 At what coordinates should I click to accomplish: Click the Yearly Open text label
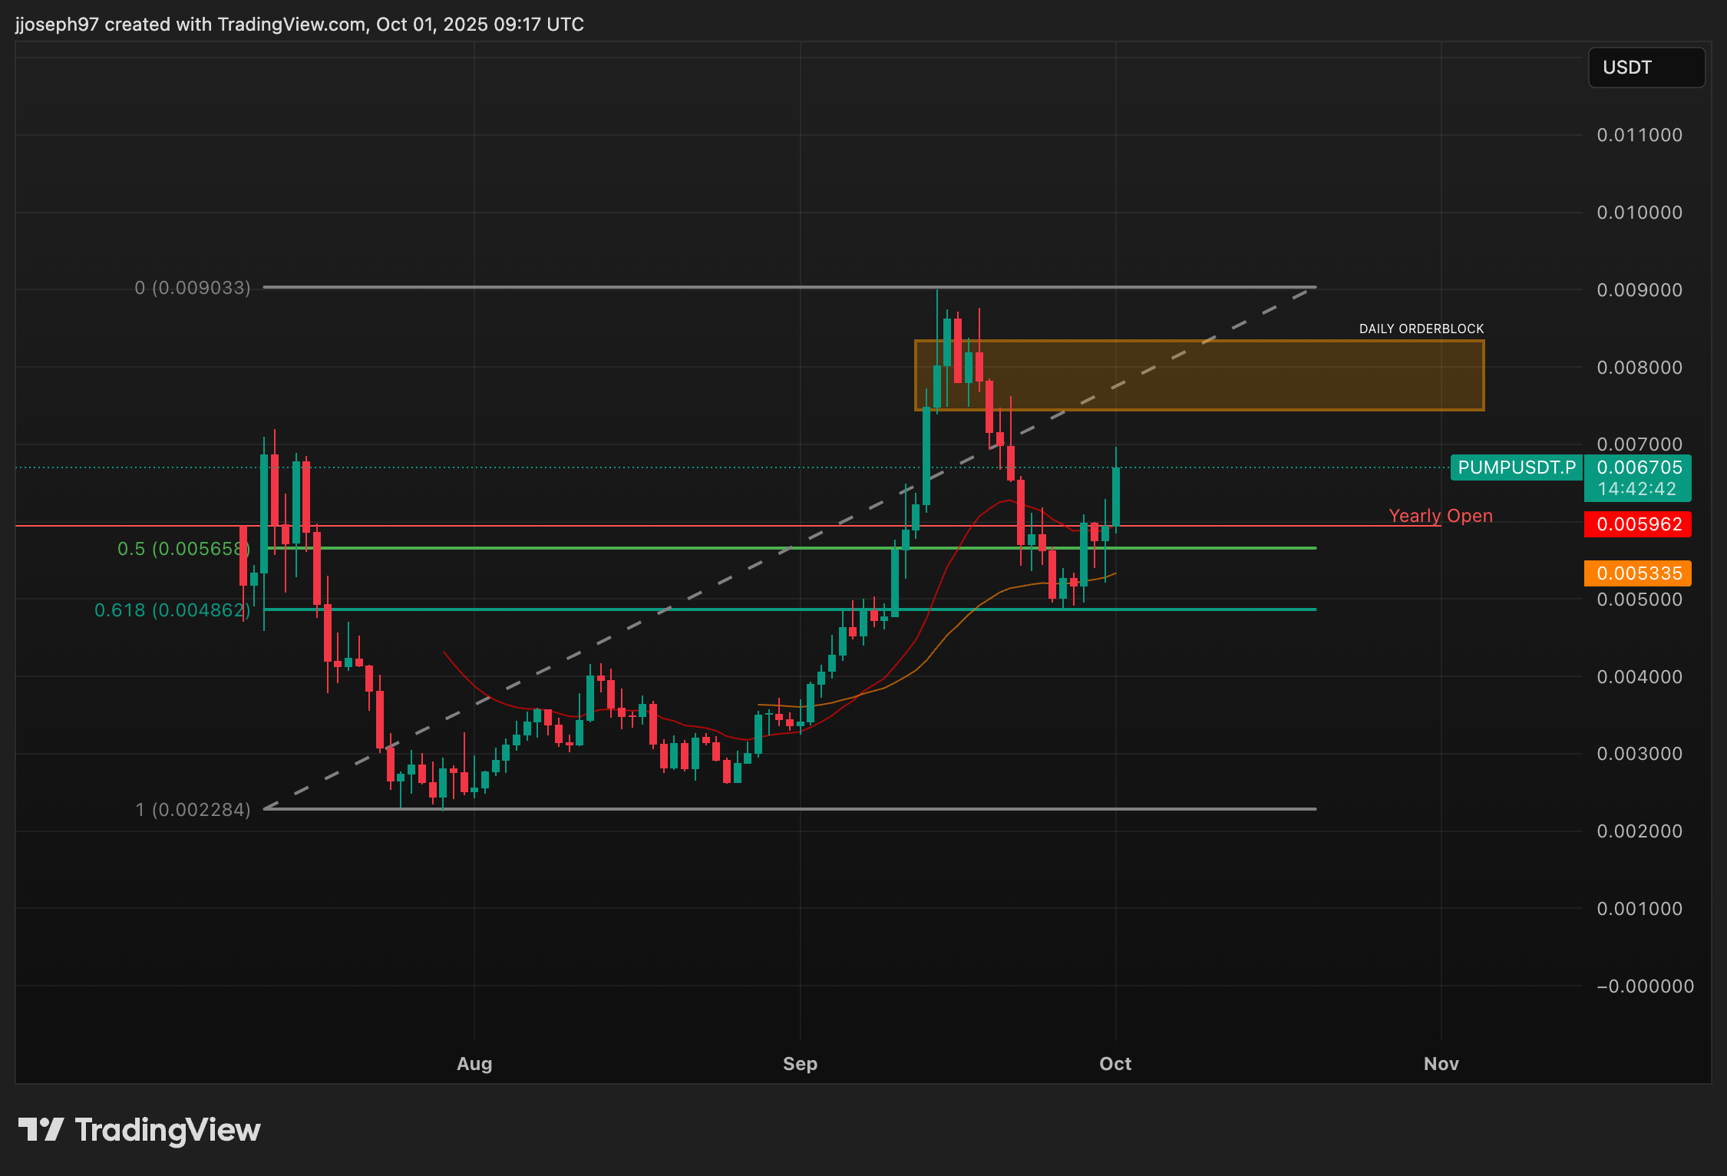coord(1440,516)
